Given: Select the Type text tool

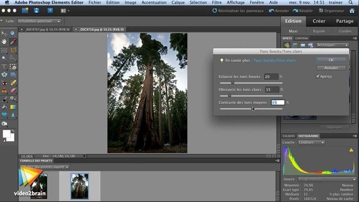Looking at the screenshot, I should coord(4,66).
